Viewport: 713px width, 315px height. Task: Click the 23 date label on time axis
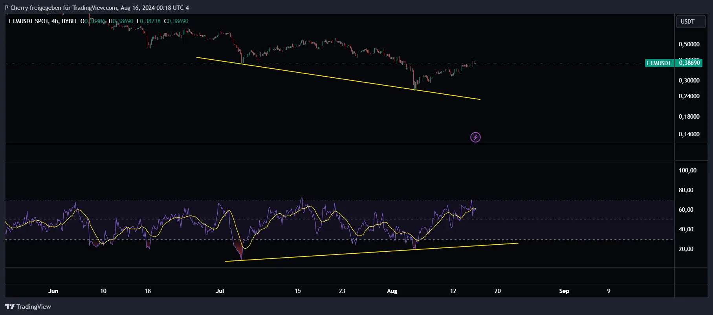click(x=342, y=291)
